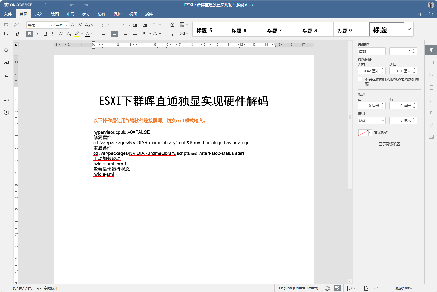Viewport: 437px width, 292px height.
Task: Click the Copy style paint roller icon
Action: click(x=172, y=34)
